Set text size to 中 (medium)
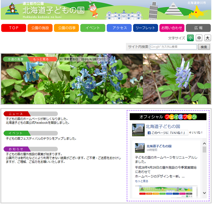 pos(199,38)
